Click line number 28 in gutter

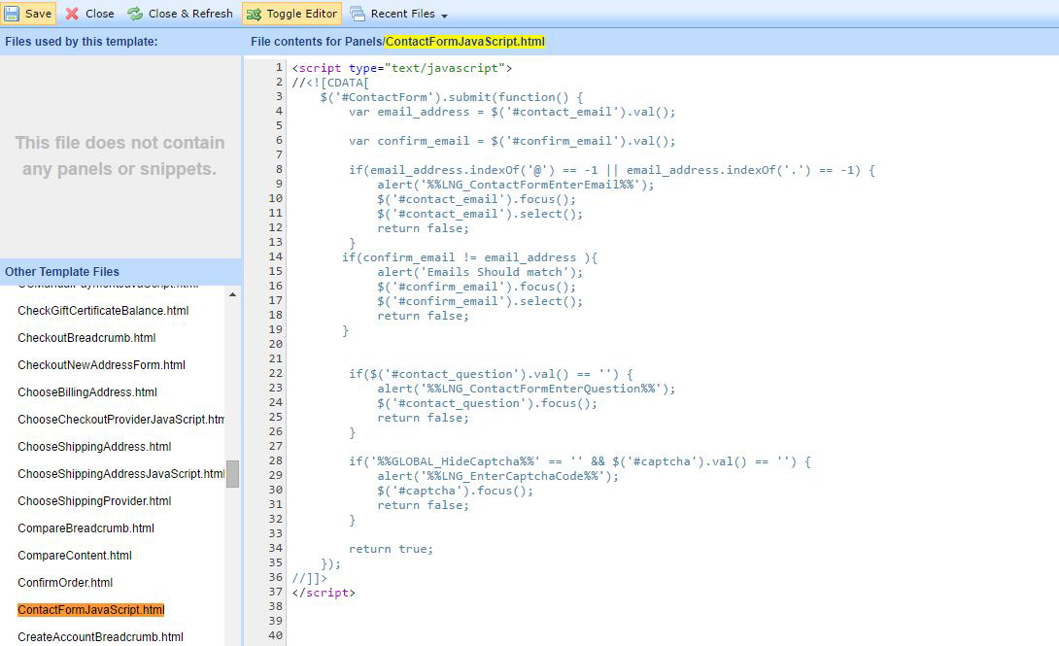276,460
